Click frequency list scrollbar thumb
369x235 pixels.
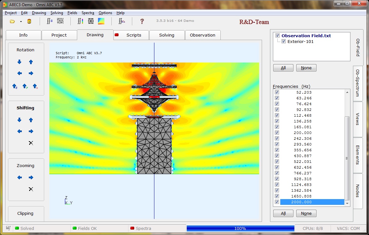pyautogui.click(x=347, y=158)
